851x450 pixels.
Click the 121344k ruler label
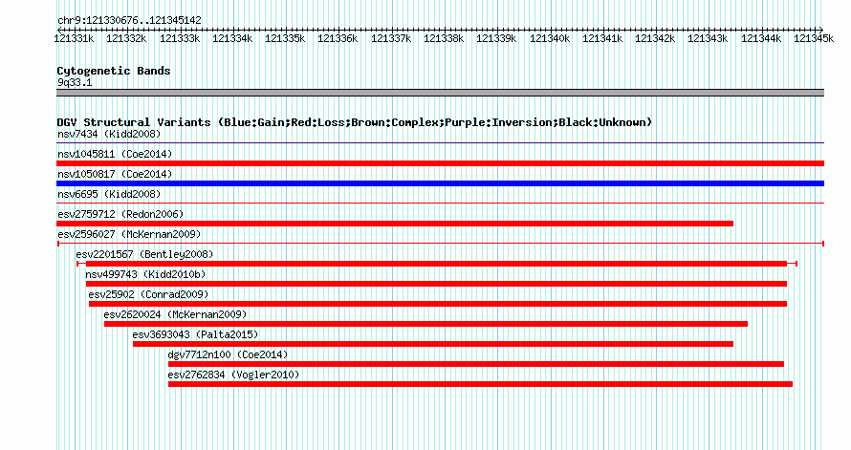tap(761, 38)
